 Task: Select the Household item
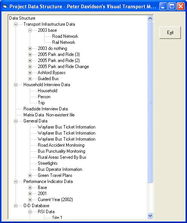[x=48, y=91]
